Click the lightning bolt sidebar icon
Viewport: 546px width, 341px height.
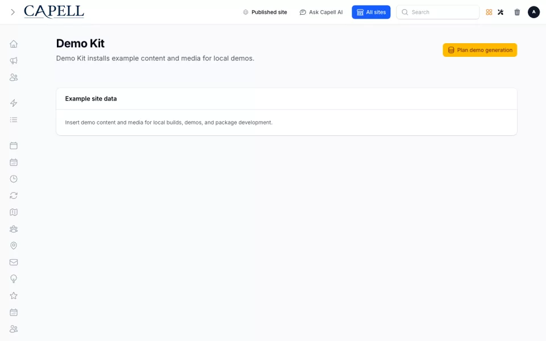(x=14, y=103)
